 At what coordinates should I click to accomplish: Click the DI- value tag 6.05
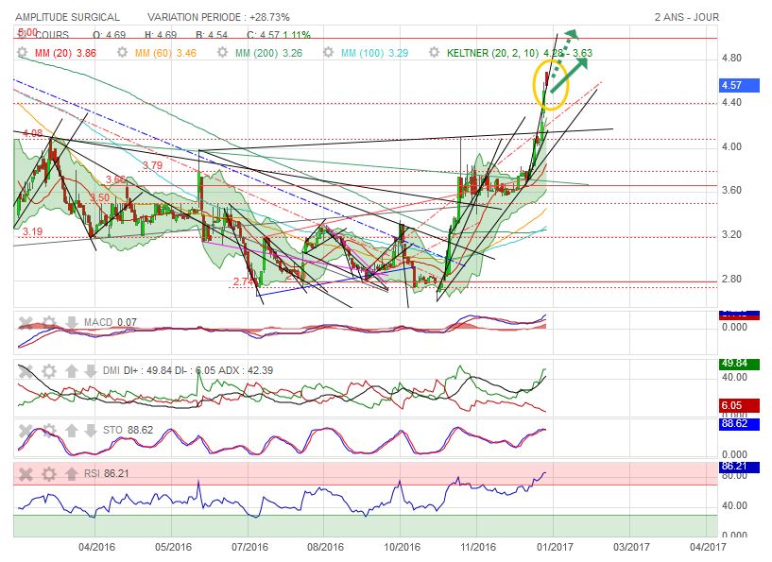coord(739,405)
